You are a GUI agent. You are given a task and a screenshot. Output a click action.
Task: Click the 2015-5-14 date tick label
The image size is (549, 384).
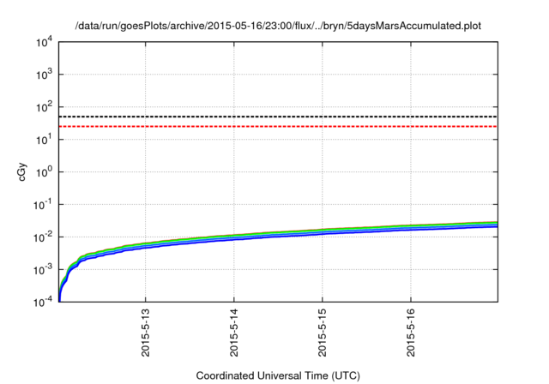pos(234,333)
